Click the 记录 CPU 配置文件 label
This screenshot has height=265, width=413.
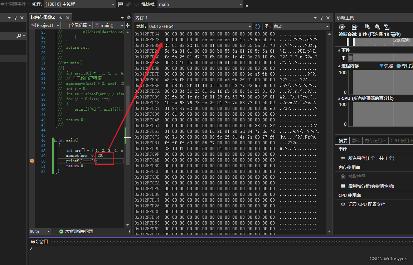click(x=366, y=204)
